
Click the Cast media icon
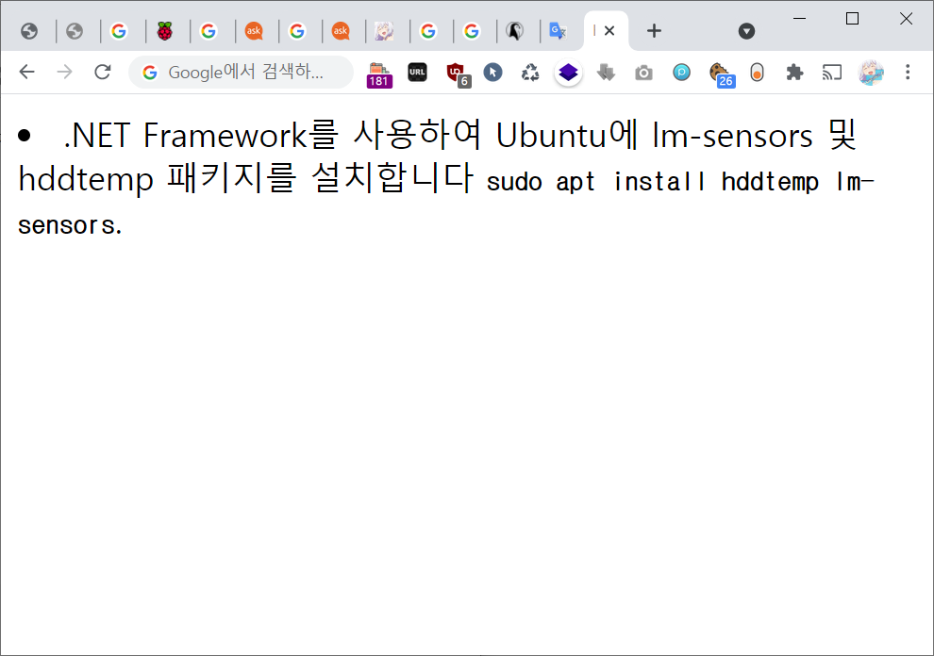click(x=832, y=72)
